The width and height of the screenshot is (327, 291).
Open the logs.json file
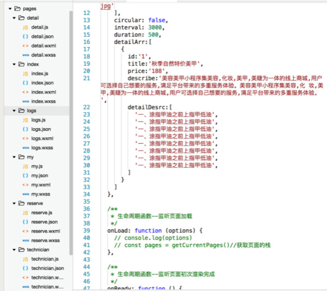click(41, 129)
